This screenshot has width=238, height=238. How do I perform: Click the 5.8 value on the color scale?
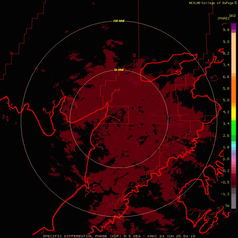(226, 89)
